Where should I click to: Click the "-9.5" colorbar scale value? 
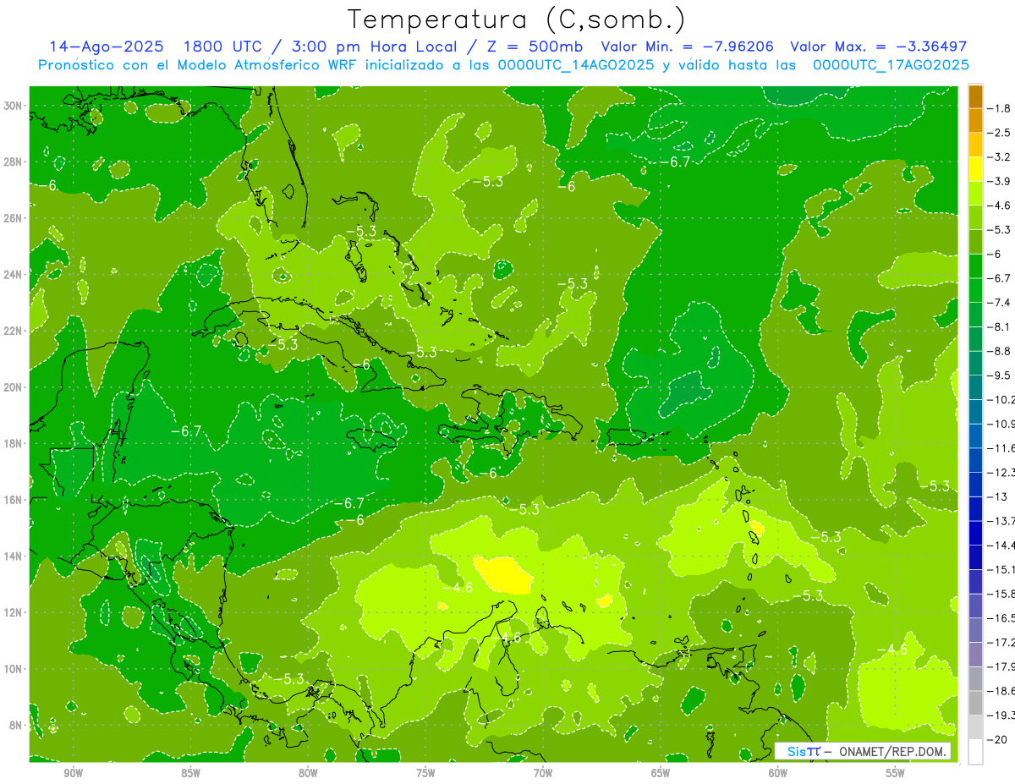pyautogui.click(x=1000, y=375)
